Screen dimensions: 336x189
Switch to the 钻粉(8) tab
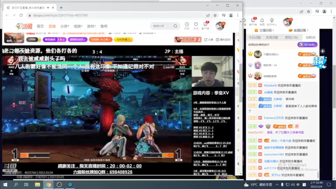pos(310,37)
